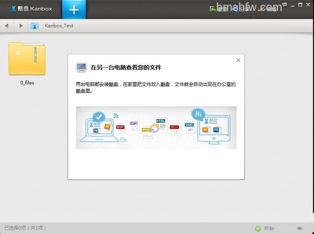Click the popup description paragraph 两台电脑都安装酷盘
Screen dimensions: 314x234
[x=156, y=88]
